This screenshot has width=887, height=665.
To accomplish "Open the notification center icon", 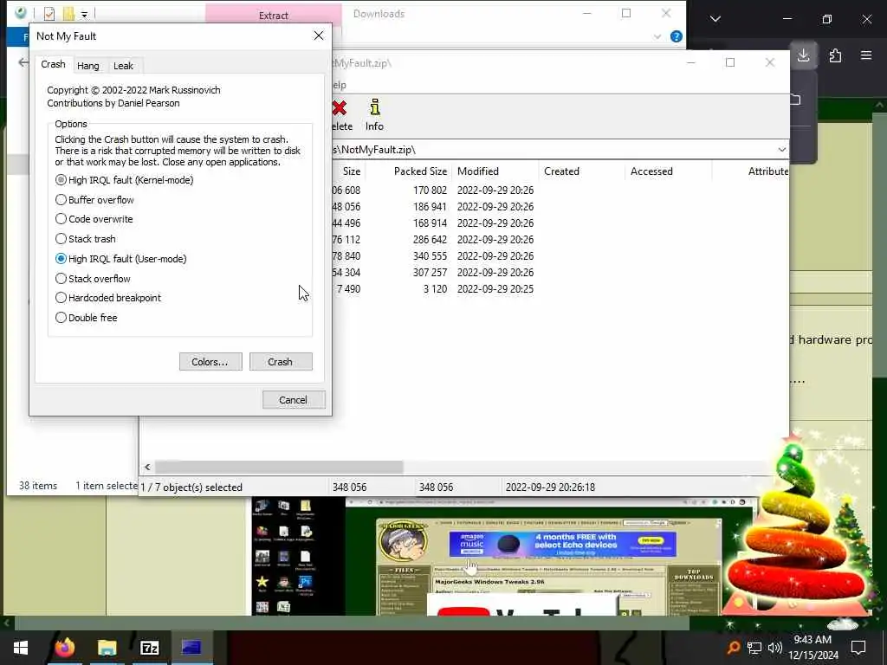I will (x=858, y=648).
